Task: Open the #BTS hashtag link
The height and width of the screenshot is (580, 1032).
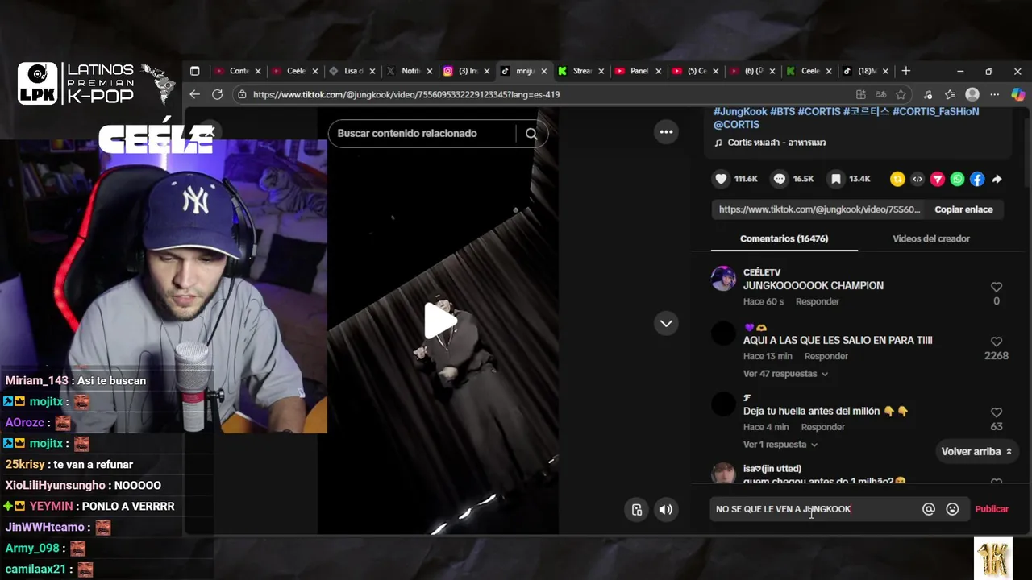Action: click(x=782, y=111)
